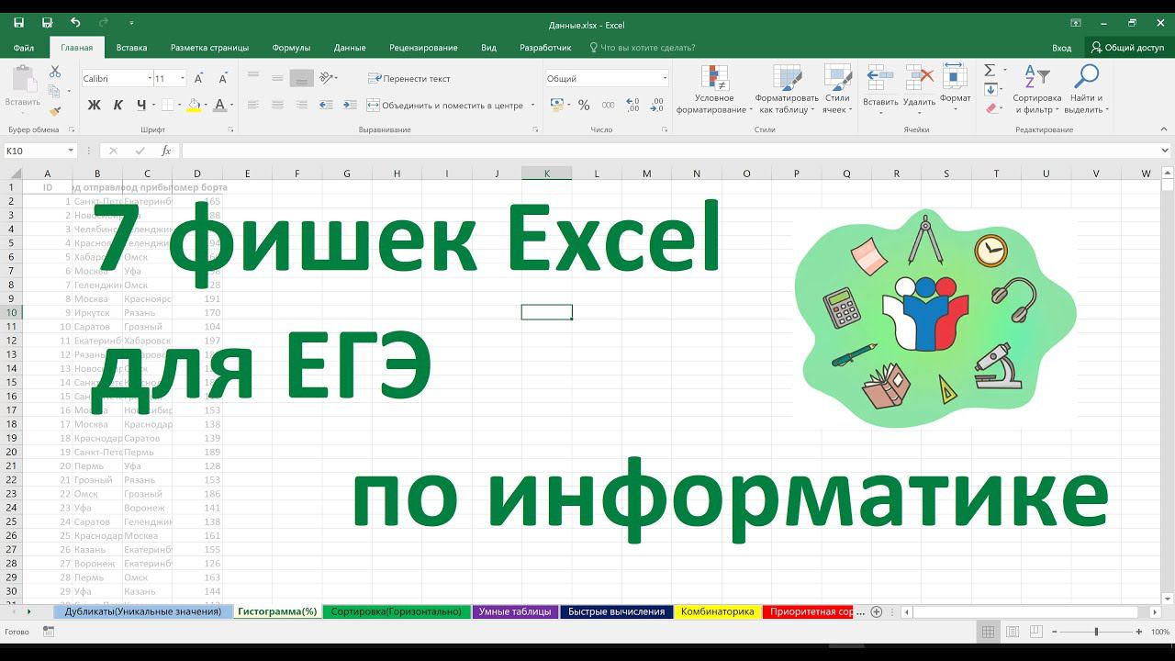Image resolution: width=1175 pixels, height=661 pixels.
Task: Click the Clear eraser icon
Action: tap(990, 108)
